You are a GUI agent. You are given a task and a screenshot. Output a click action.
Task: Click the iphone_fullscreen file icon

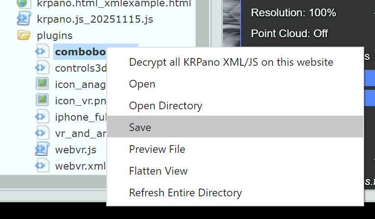pyautogui.click(x=42, y=117)
